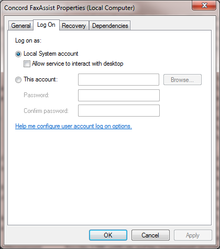Screen dimensions: 220x249
Task: Switch to the General tab
Action: pyautogui.click(x=21, y=26)
